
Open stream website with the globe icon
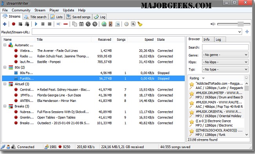(104, 24)
